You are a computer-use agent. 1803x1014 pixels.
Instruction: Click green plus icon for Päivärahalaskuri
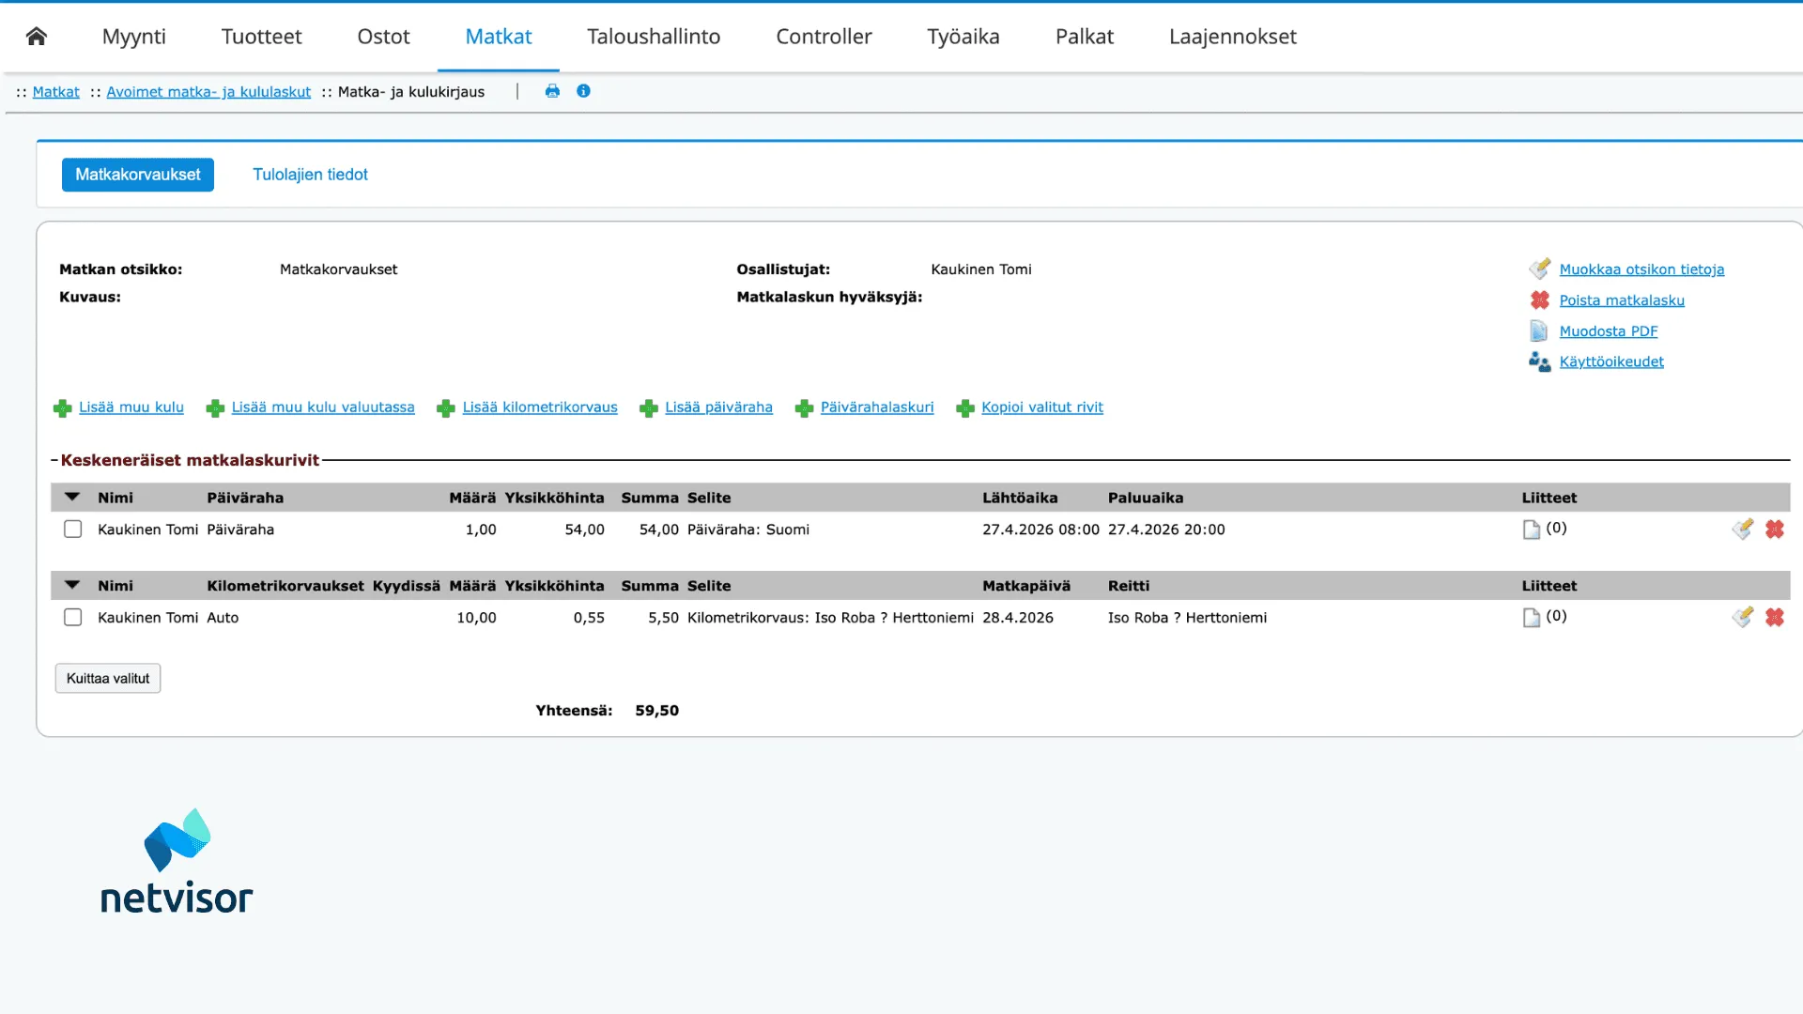pos(804,408)
